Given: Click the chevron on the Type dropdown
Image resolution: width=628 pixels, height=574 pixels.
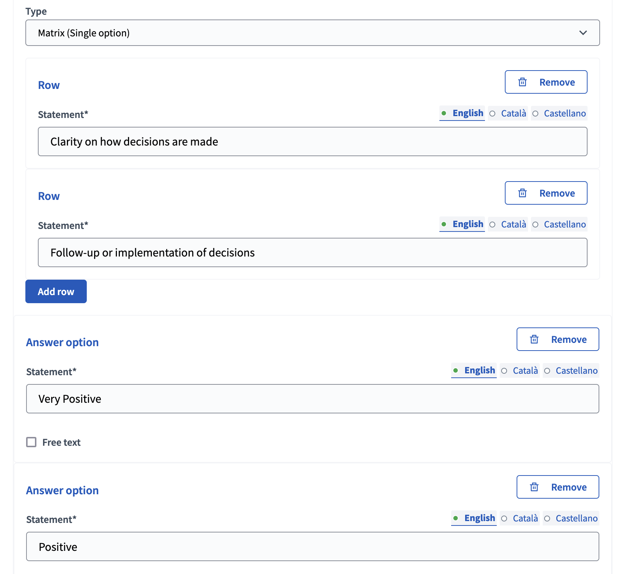Looking at the screenshot, I should [x=583, y=33].
